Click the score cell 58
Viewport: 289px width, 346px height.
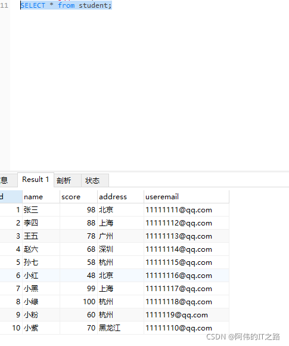point(79,262)
